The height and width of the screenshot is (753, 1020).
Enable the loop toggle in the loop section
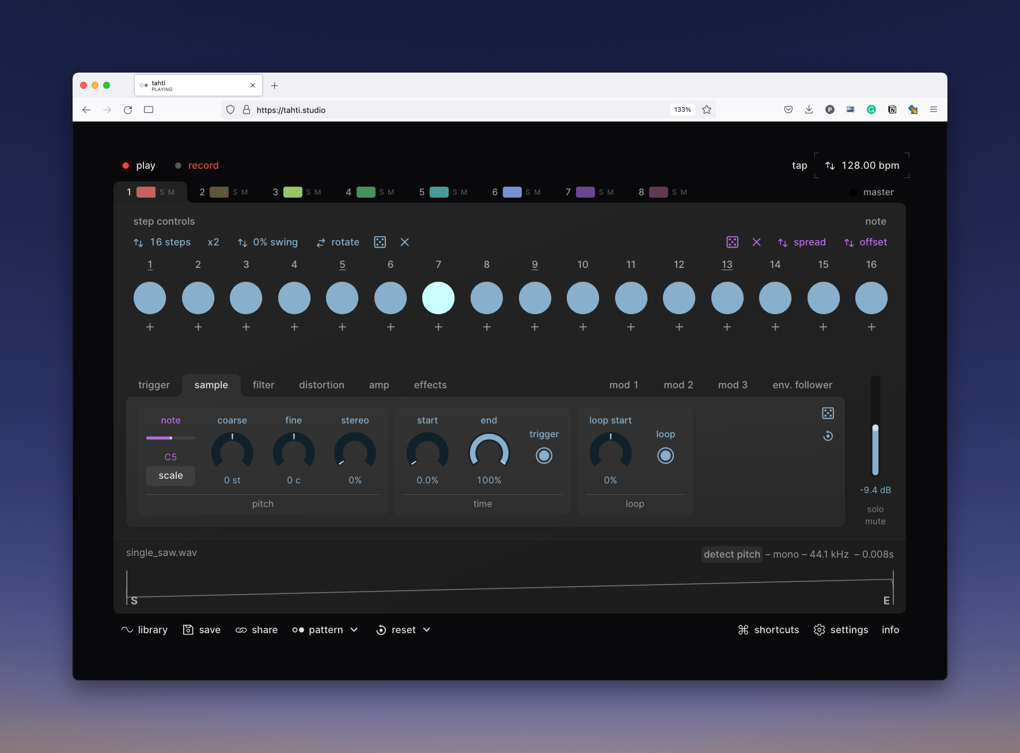[x=665, y=456]
